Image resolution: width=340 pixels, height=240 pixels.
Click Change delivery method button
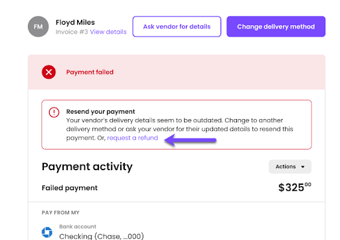(276, 27)
